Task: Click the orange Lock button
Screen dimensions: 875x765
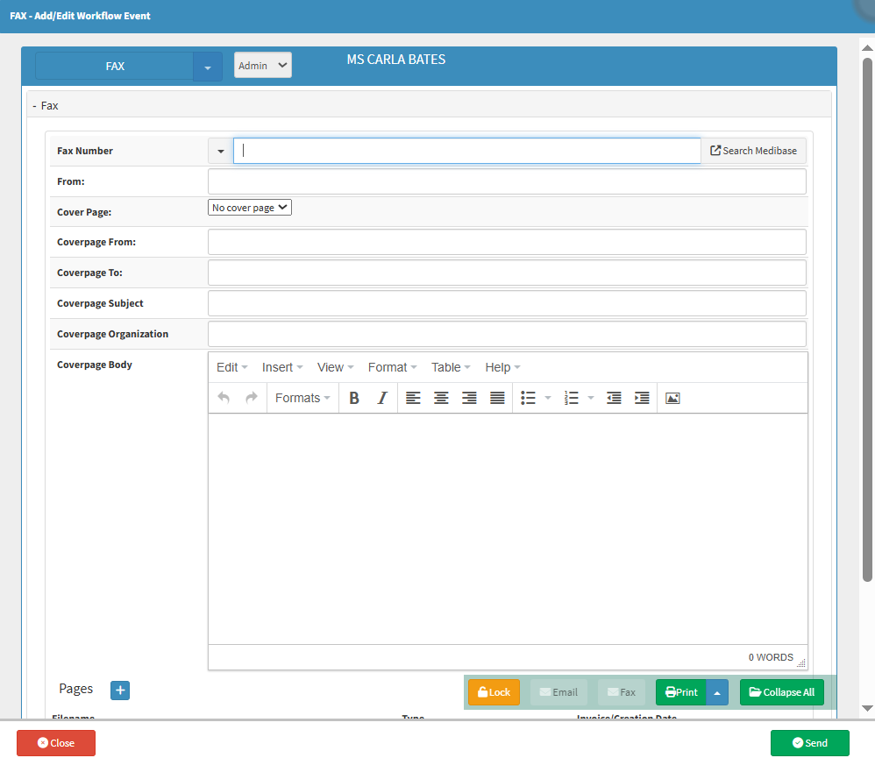Action: (x=494, y=692)
